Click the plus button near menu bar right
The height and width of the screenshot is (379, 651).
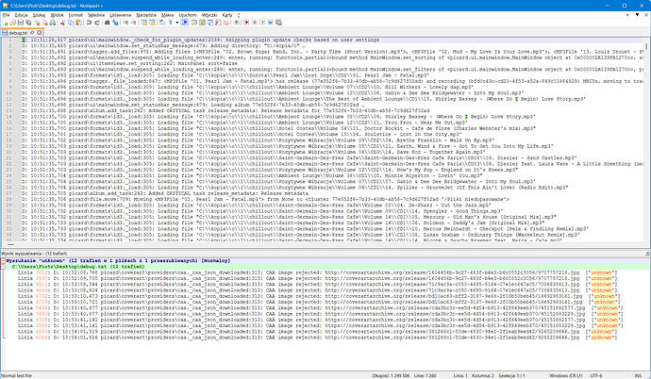[627, 15]
